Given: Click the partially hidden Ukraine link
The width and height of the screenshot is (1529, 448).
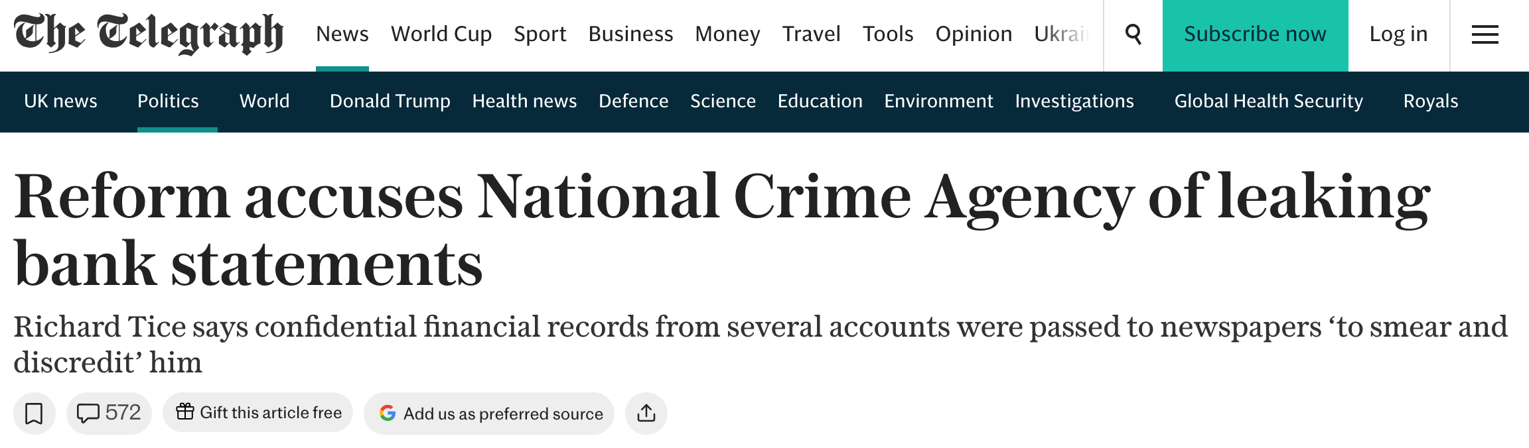Looking at the screenshot, I should (1062, 34).
